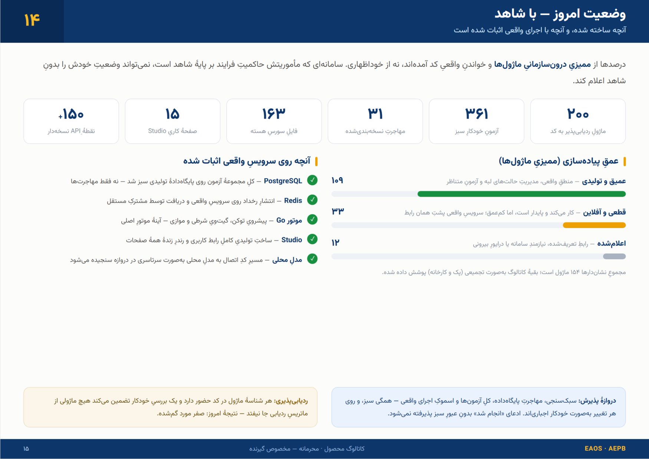649x459 pixels.
Task: Click the bold موتور Go label
Action: coord(289,220)
